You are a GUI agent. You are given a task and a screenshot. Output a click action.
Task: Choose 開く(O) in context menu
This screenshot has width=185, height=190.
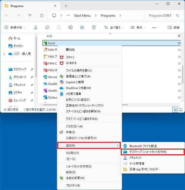tap(89, 50)
